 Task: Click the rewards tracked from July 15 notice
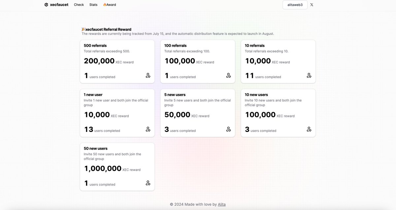[x=178, y=34]
